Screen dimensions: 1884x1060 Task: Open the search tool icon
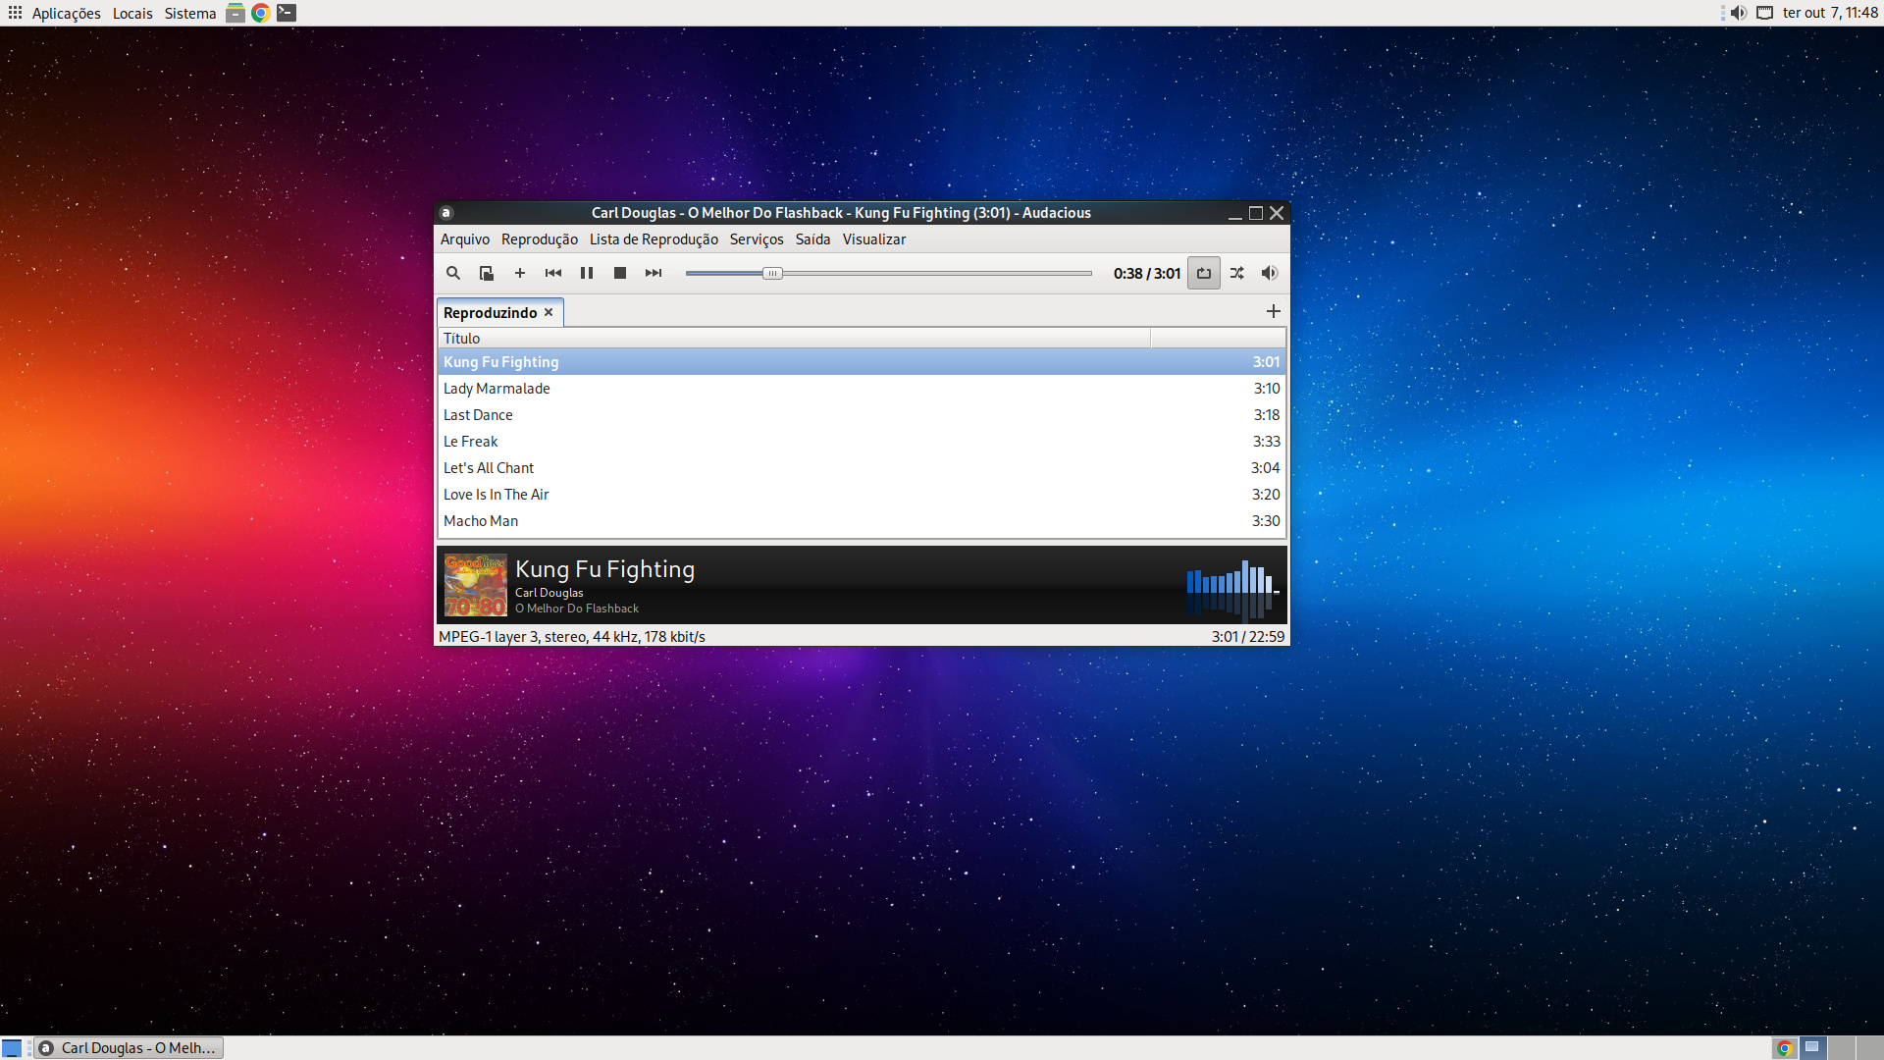(453, 273)
